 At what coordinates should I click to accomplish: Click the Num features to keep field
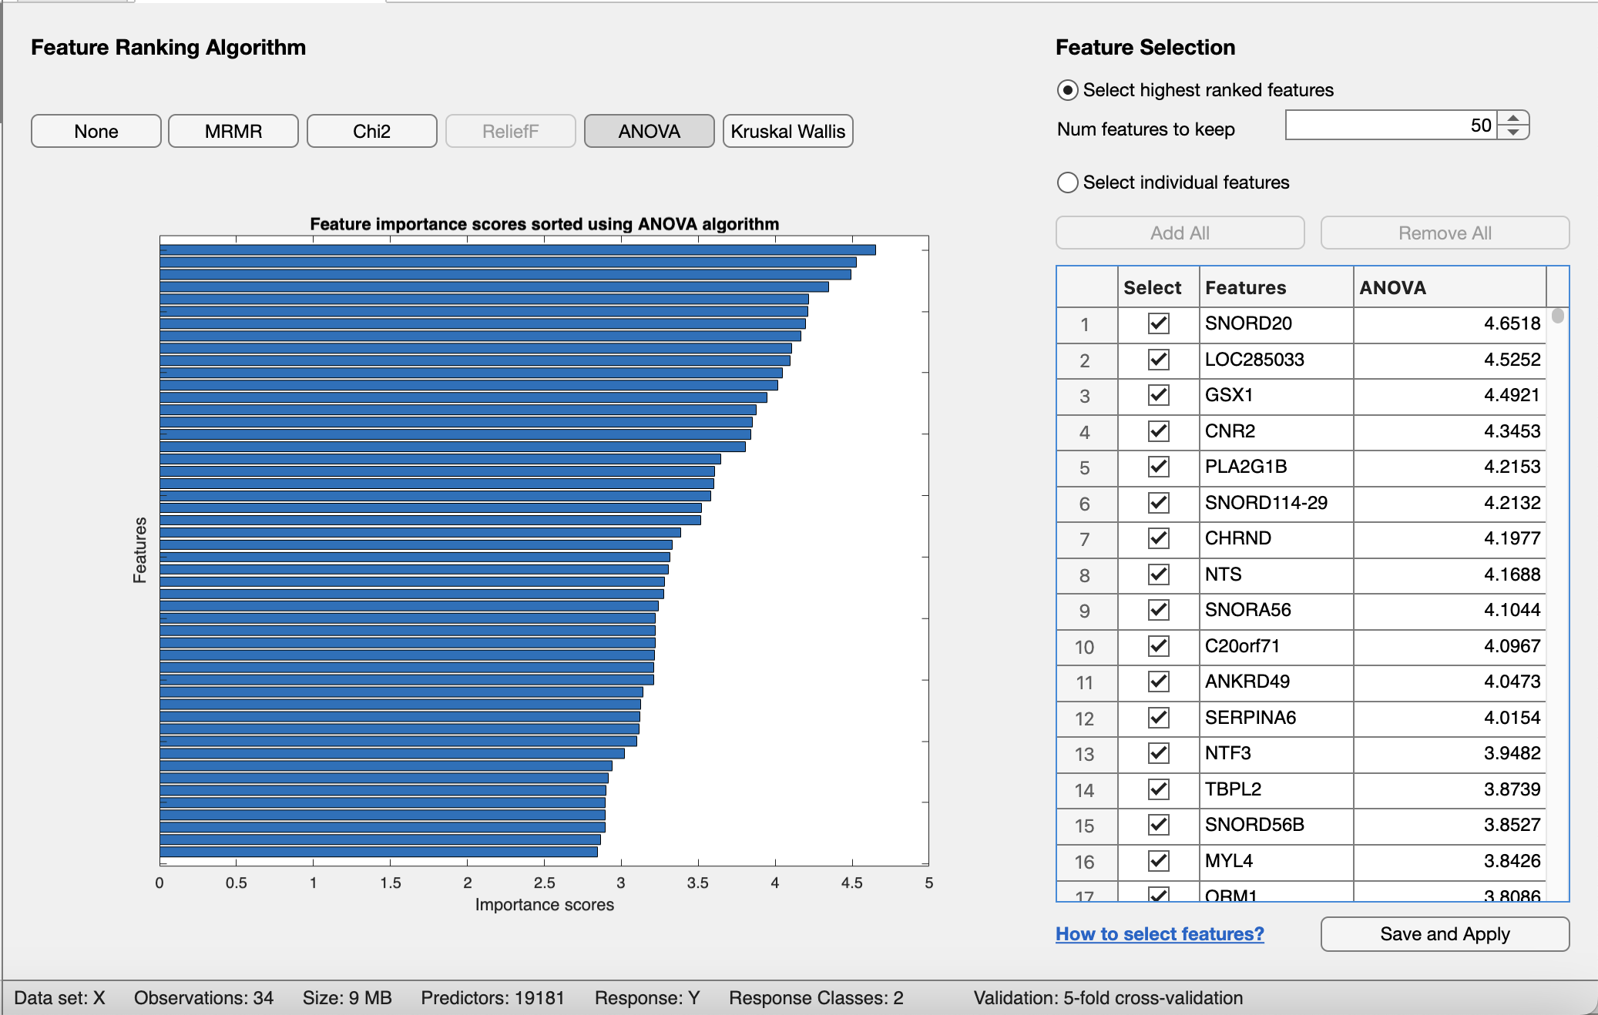tap(1390, 126)
